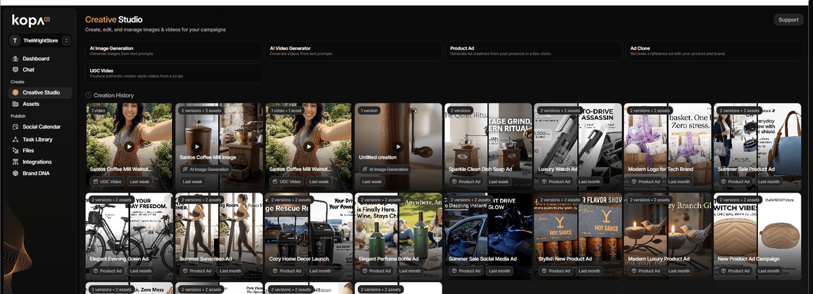This screenshot has width=813, height=294.
Task: Click 'Last month' tag on New Product Ad Campaign
Action: 768,271
